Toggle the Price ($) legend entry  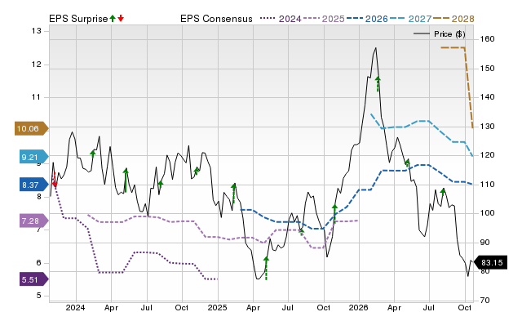click(x=440, y=34)
